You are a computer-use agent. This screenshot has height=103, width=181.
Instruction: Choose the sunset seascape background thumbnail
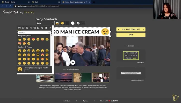pos(63,78)
